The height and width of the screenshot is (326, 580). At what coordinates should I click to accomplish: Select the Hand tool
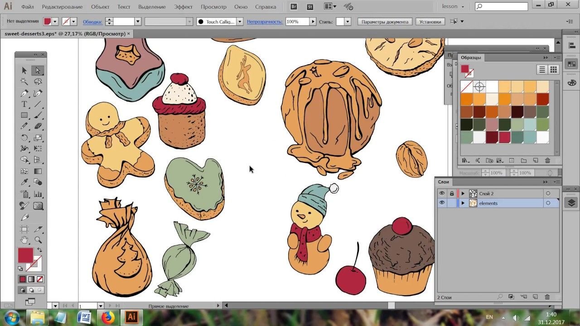(24, 240)
